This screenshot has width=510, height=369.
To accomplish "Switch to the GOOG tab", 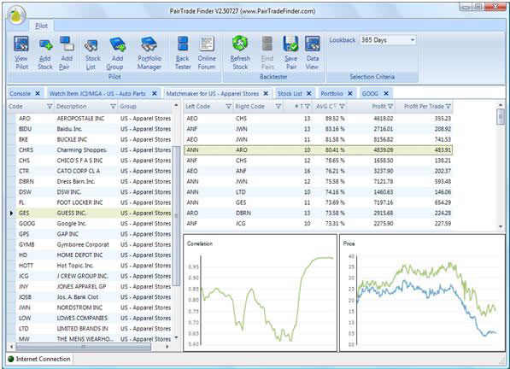I will (370, 94).
